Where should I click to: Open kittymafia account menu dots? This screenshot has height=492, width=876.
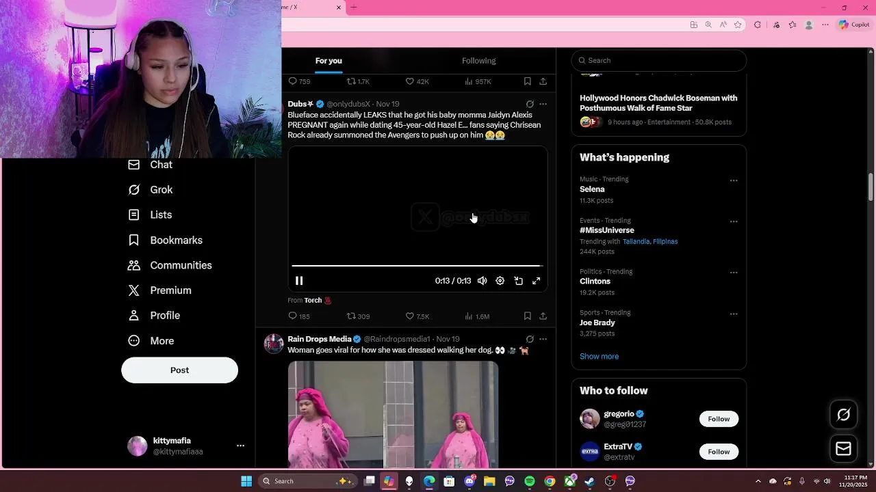pyautogui.click(x=240, y=446)
